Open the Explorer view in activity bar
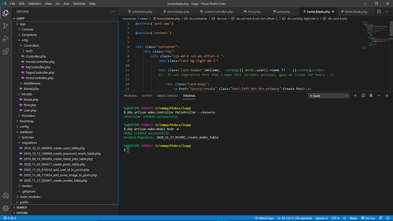393x221 pixels. [x=6, y=13]
